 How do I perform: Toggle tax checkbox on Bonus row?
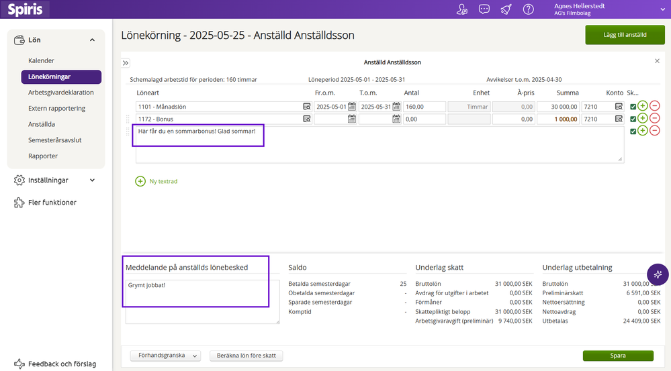coord(633,119)
